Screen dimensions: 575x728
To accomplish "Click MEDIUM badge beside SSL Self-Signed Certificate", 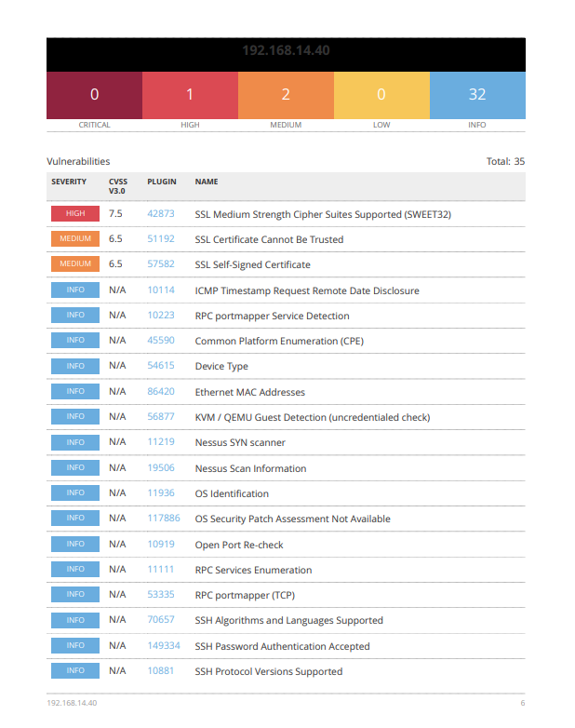I will [x=75, y=264].
